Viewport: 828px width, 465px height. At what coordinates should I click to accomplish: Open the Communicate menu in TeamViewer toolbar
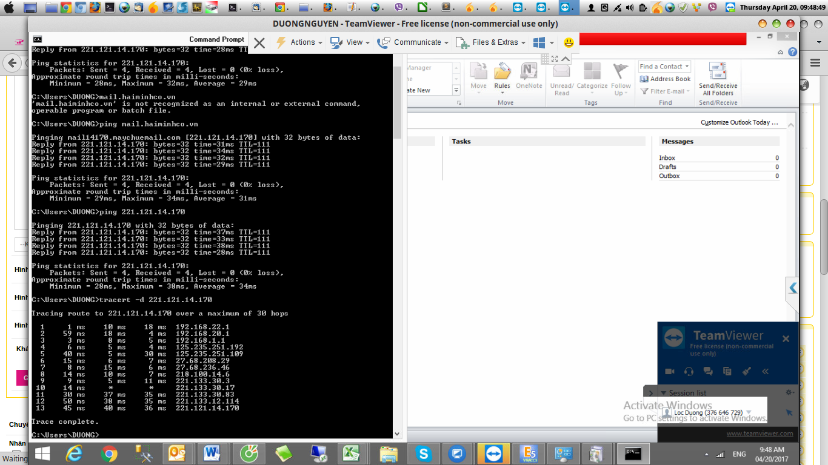tap(413, 42)
